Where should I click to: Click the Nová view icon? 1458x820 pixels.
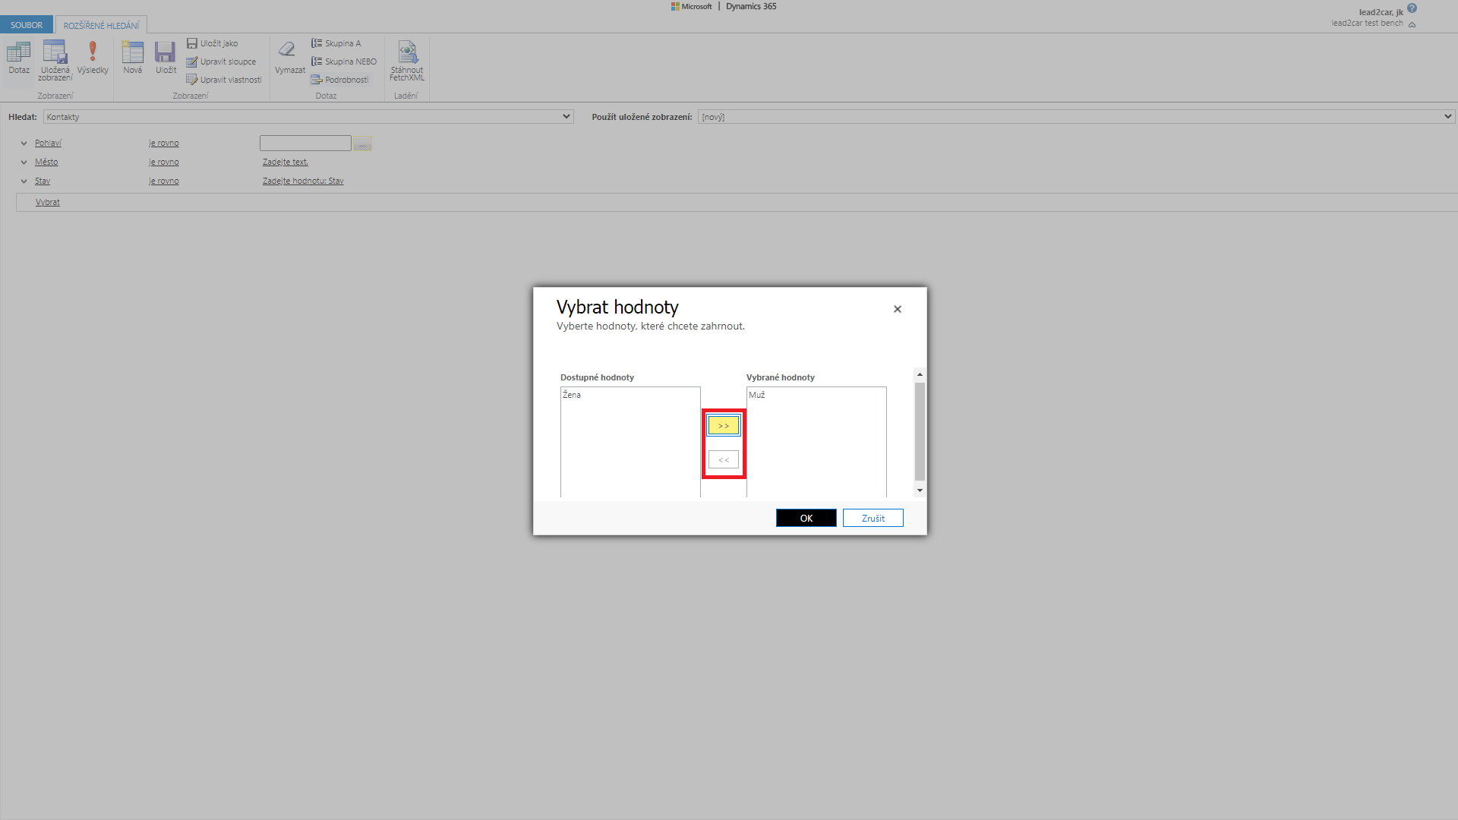(133, 53)
